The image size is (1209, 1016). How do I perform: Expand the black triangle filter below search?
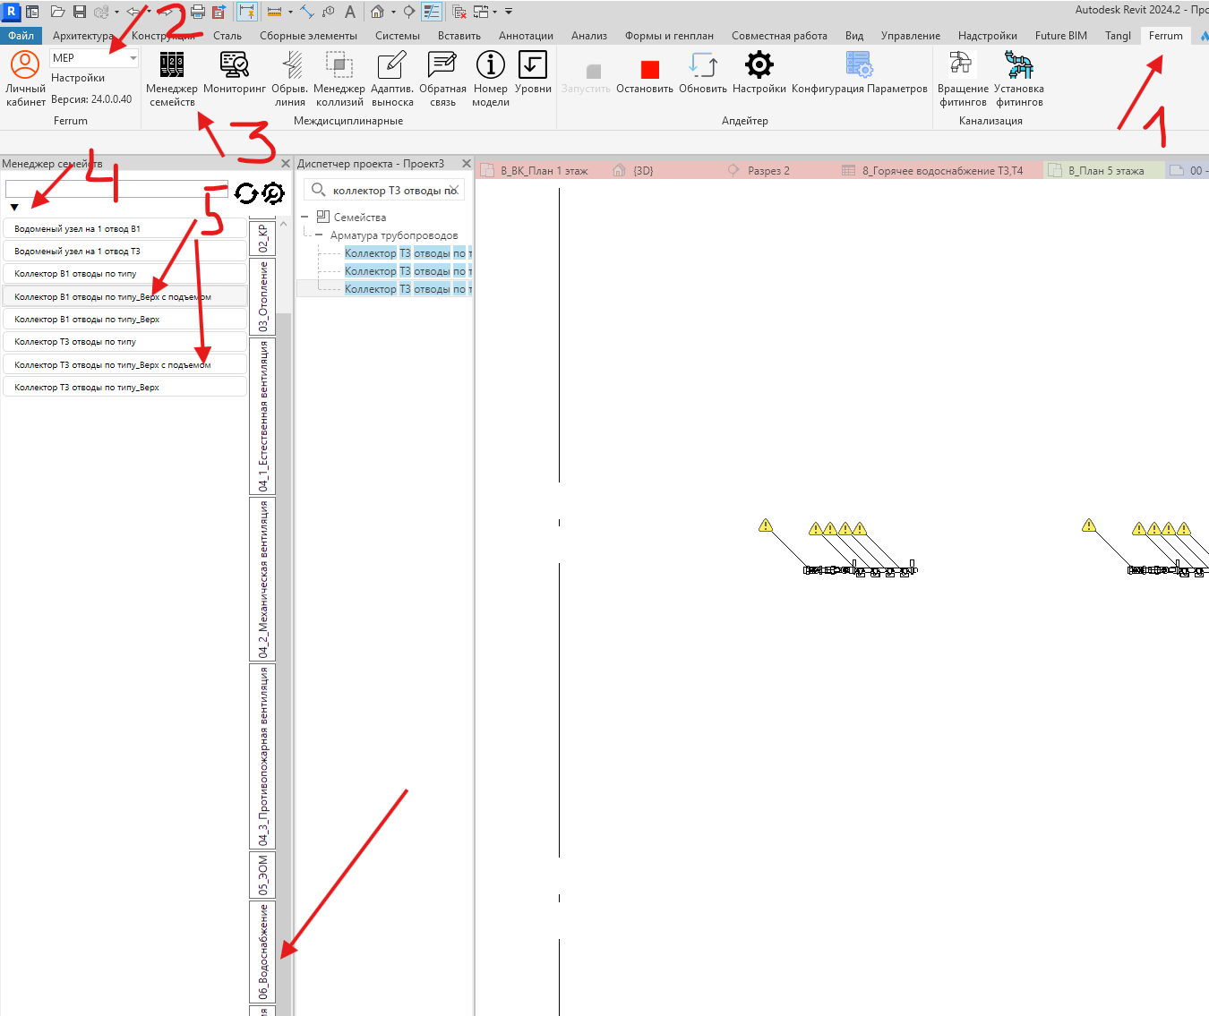pos(14,207)
